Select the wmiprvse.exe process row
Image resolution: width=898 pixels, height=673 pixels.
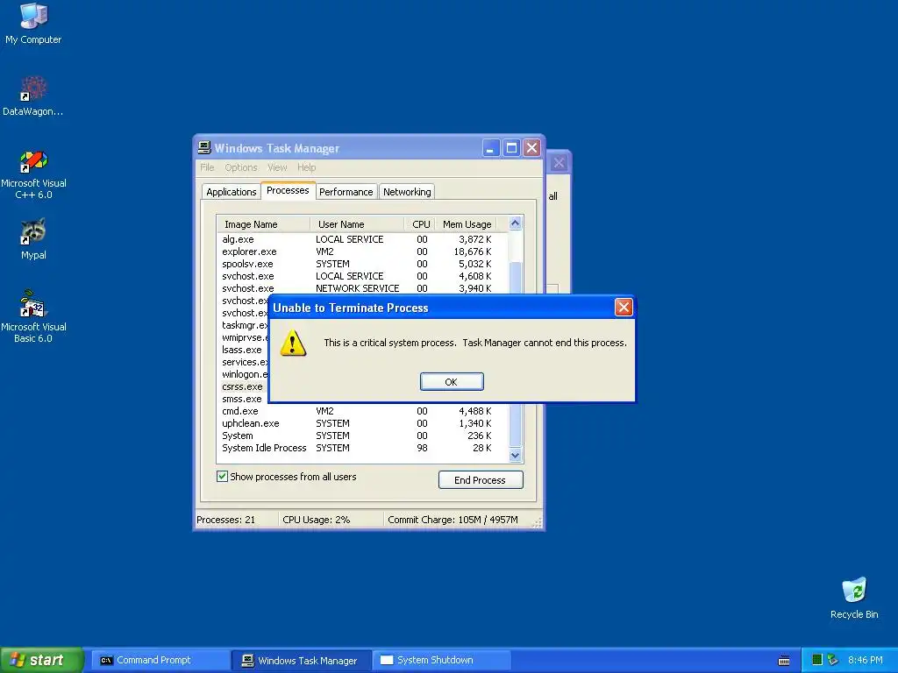tap(244, 337)
